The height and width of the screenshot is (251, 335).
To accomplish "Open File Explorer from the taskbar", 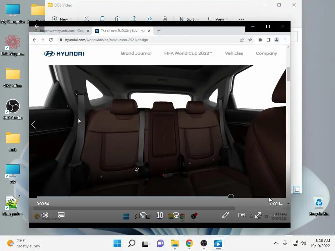I will [x=175, y=243].
